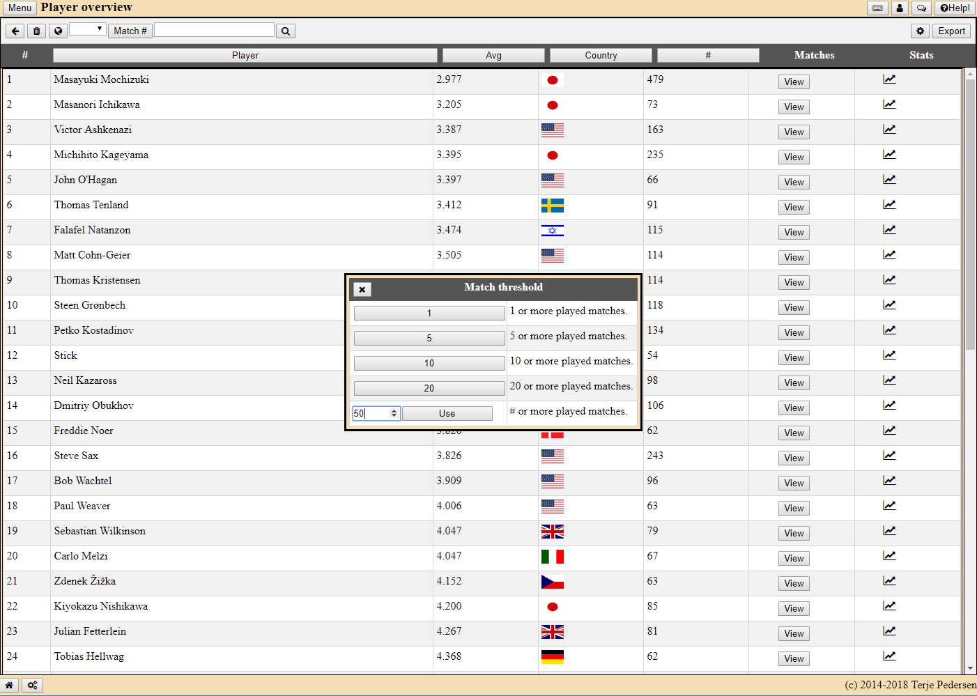Click the trash can delete icon
The width and height of the screenshot is (977, 696).
(37, 31)
